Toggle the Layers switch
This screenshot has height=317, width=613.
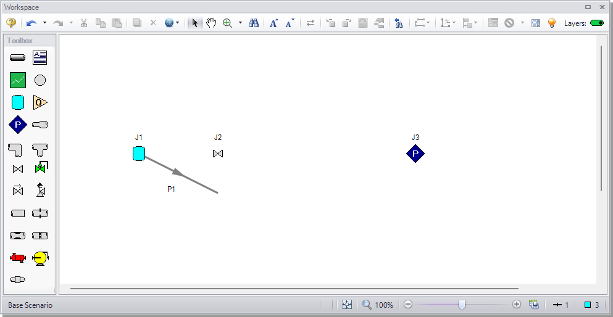pos(597,23)
